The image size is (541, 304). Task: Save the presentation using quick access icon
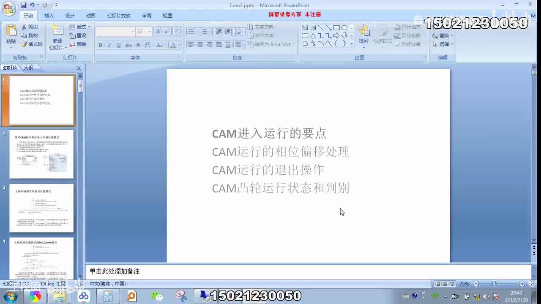tap(24, 5)
